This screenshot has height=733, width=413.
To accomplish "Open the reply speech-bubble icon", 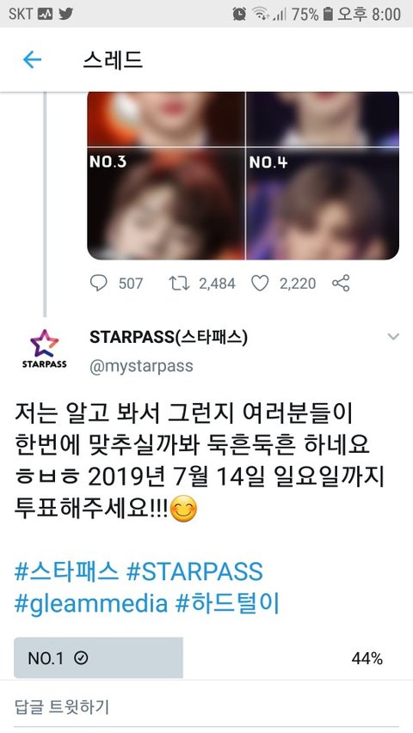I will [98, 283].
